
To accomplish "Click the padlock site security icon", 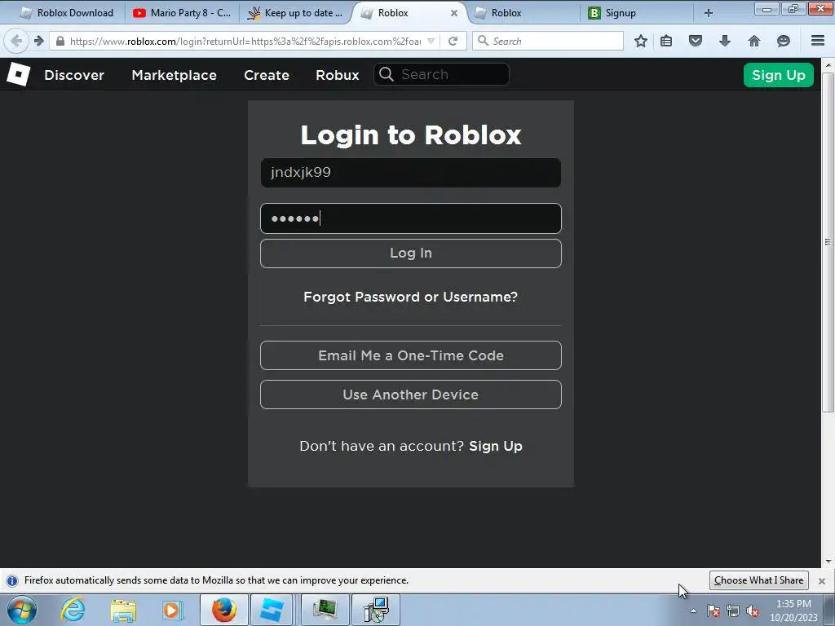I will tap(60, 41).
